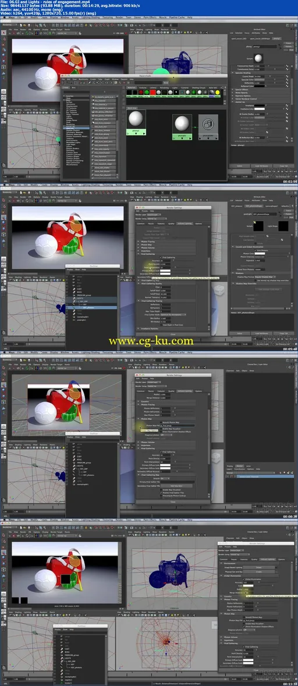Expand Special Effects section in phong1 Attribute Editor
The width and height of the screenshot is (298, 686).
point(233,90)
